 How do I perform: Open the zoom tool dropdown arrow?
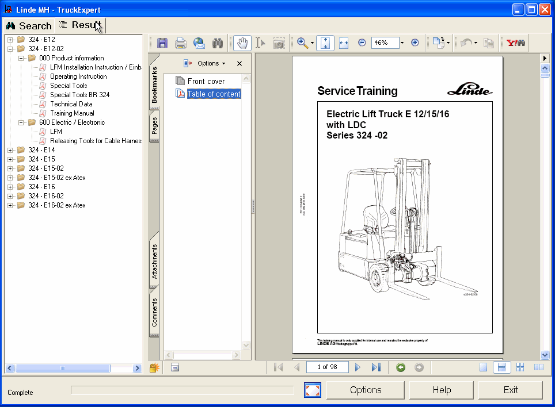coord(312,43)
